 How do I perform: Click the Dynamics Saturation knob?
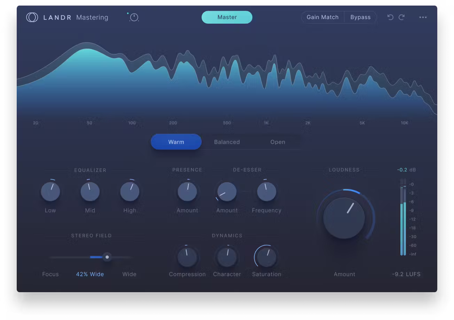pyautogui.click(x=267, y=257)
